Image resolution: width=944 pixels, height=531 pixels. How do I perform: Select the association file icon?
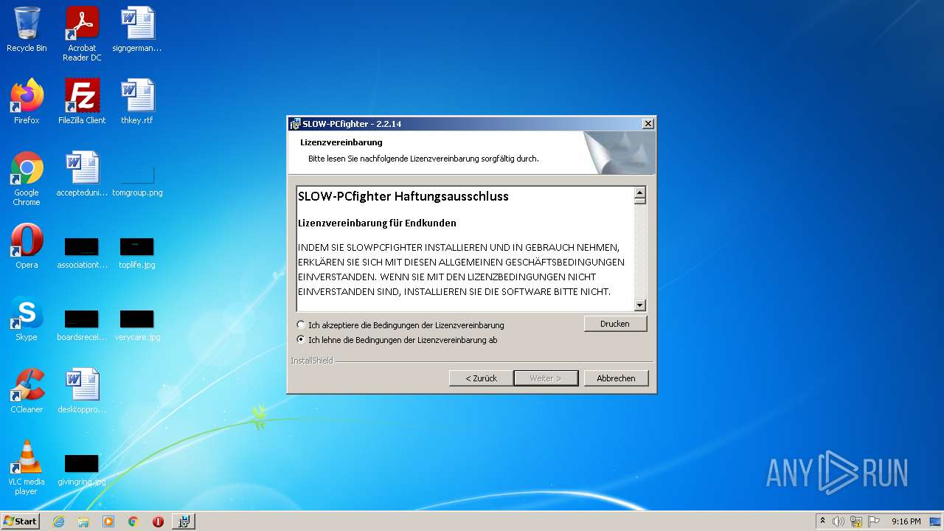pos(82,253)
